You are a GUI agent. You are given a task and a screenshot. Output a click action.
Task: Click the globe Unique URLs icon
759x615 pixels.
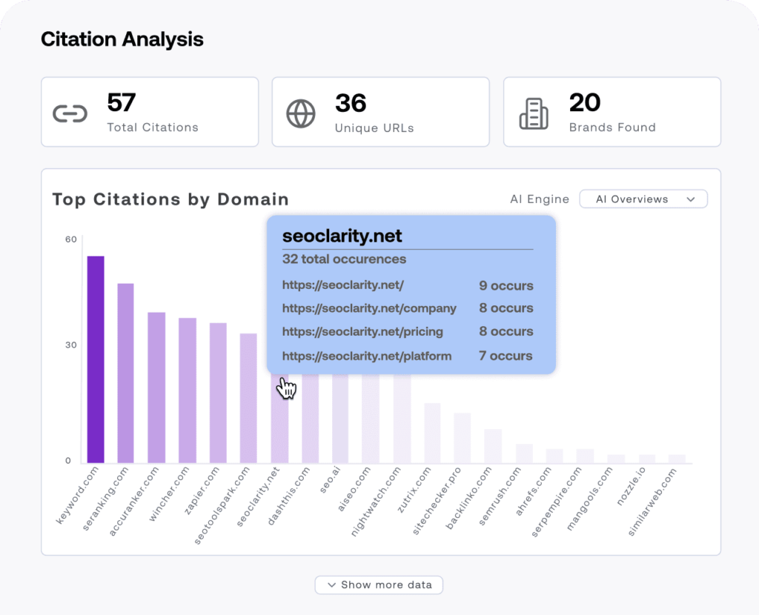(301, 114)
